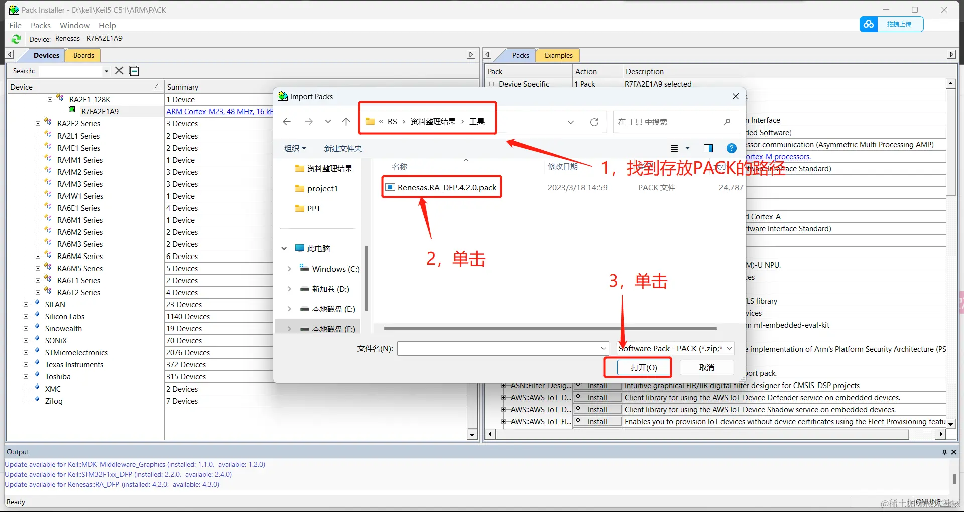Expand the 新加卷 (D:) drive

tap(289, 289)
